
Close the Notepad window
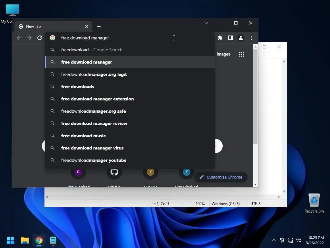tap(279, 47)
